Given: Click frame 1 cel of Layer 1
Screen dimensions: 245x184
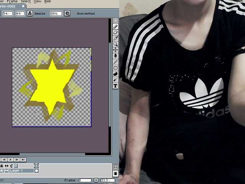Looking at the screenshot, I should click(36, 171).
